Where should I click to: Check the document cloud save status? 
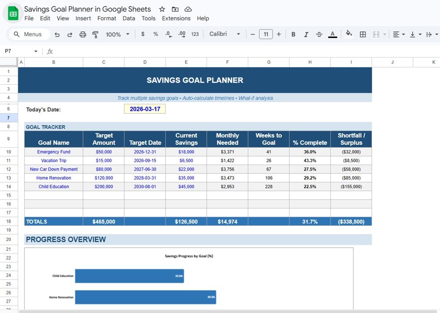[188, 9]
